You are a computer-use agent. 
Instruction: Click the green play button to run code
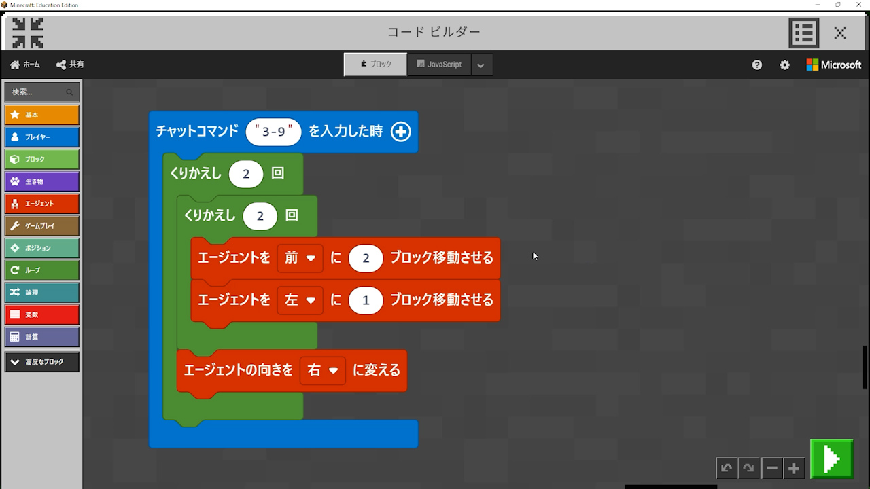click(x=831, y=459)
